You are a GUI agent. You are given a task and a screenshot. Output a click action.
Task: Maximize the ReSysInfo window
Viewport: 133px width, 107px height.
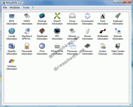click(x=120, y=2)
